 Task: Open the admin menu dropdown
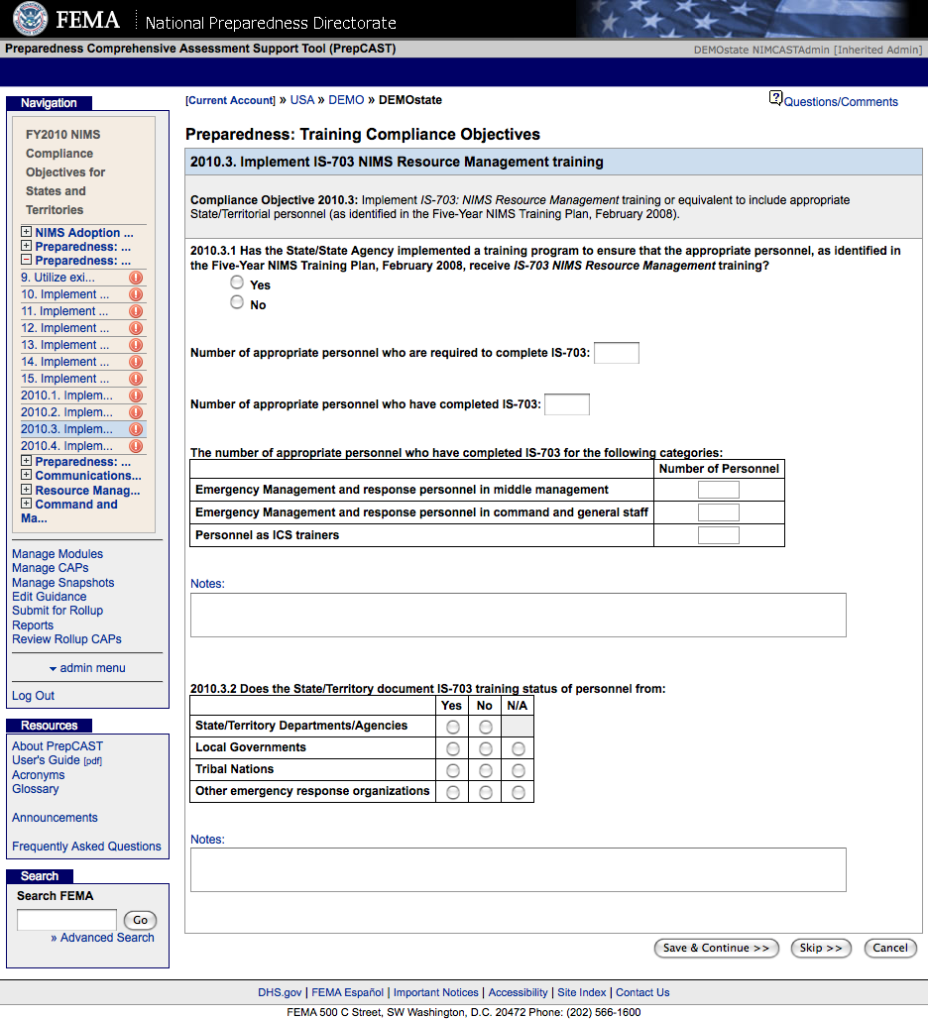[x=87, y=668]
